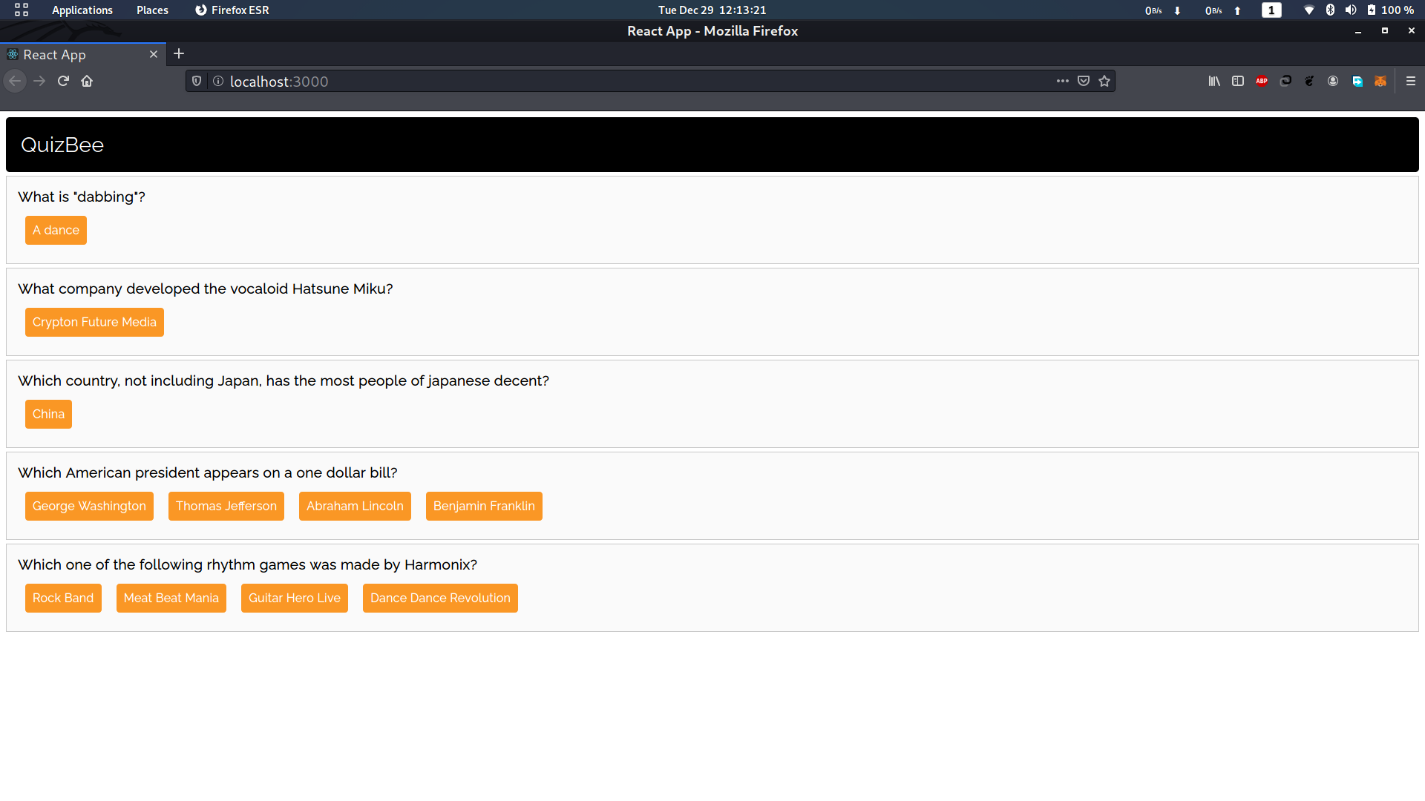The height and width of the screenshot is (801, 1425).
Task: Open the MetaMask fox extension
Action: (1380, 82)
